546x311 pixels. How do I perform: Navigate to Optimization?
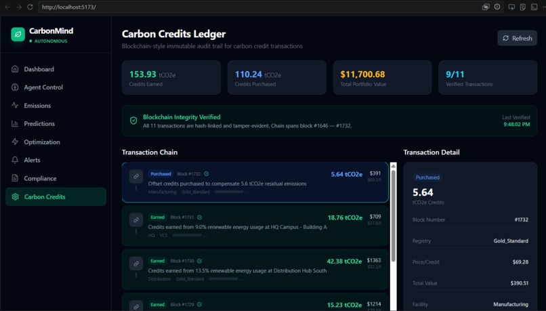tap(56, 142)
